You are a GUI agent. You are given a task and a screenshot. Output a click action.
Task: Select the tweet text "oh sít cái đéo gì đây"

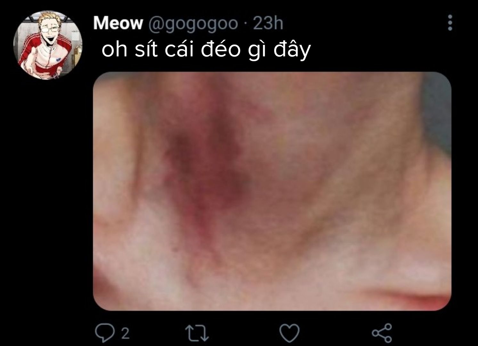pyautogui.click(x=206, y=50)
